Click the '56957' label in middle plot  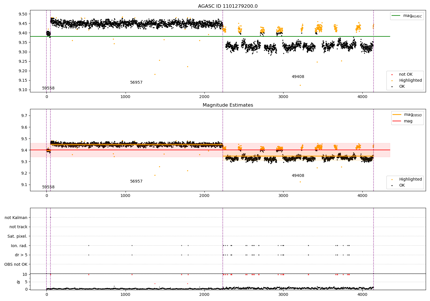click(136, 181)
